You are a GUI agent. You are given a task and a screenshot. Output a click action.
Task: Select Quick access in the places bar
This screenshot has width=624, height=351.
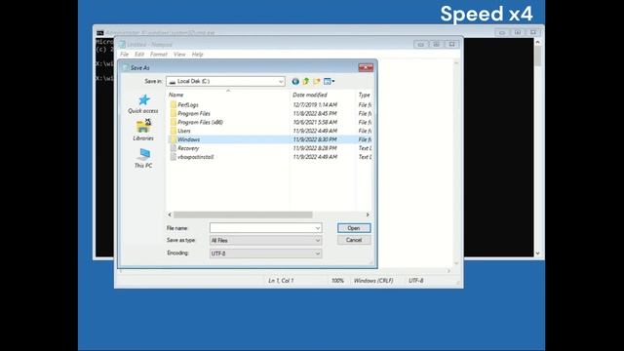143,104
